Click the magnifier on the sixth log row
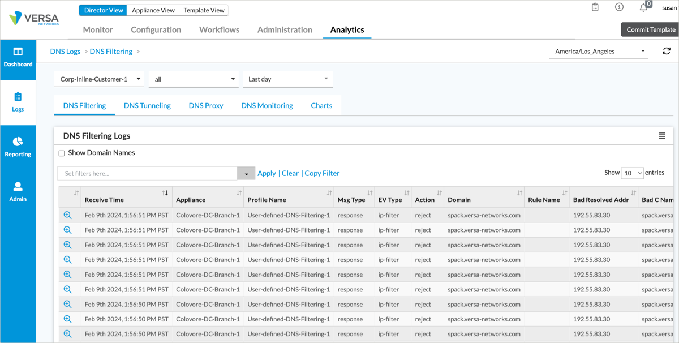Image resolution: width=679 pixels, height=343 pixels. pos(68,289)
